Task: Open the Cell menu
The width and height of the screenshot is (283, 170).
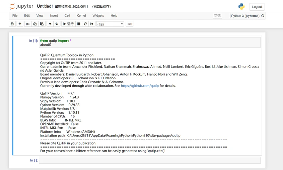Action: (67, 15)
